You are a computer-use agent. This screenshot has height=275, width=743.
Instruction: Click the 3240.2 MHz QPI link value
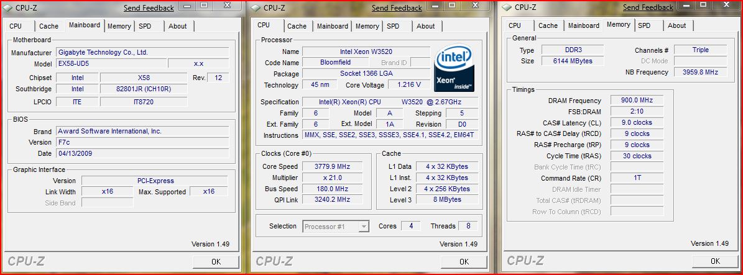tap(332, 200)
